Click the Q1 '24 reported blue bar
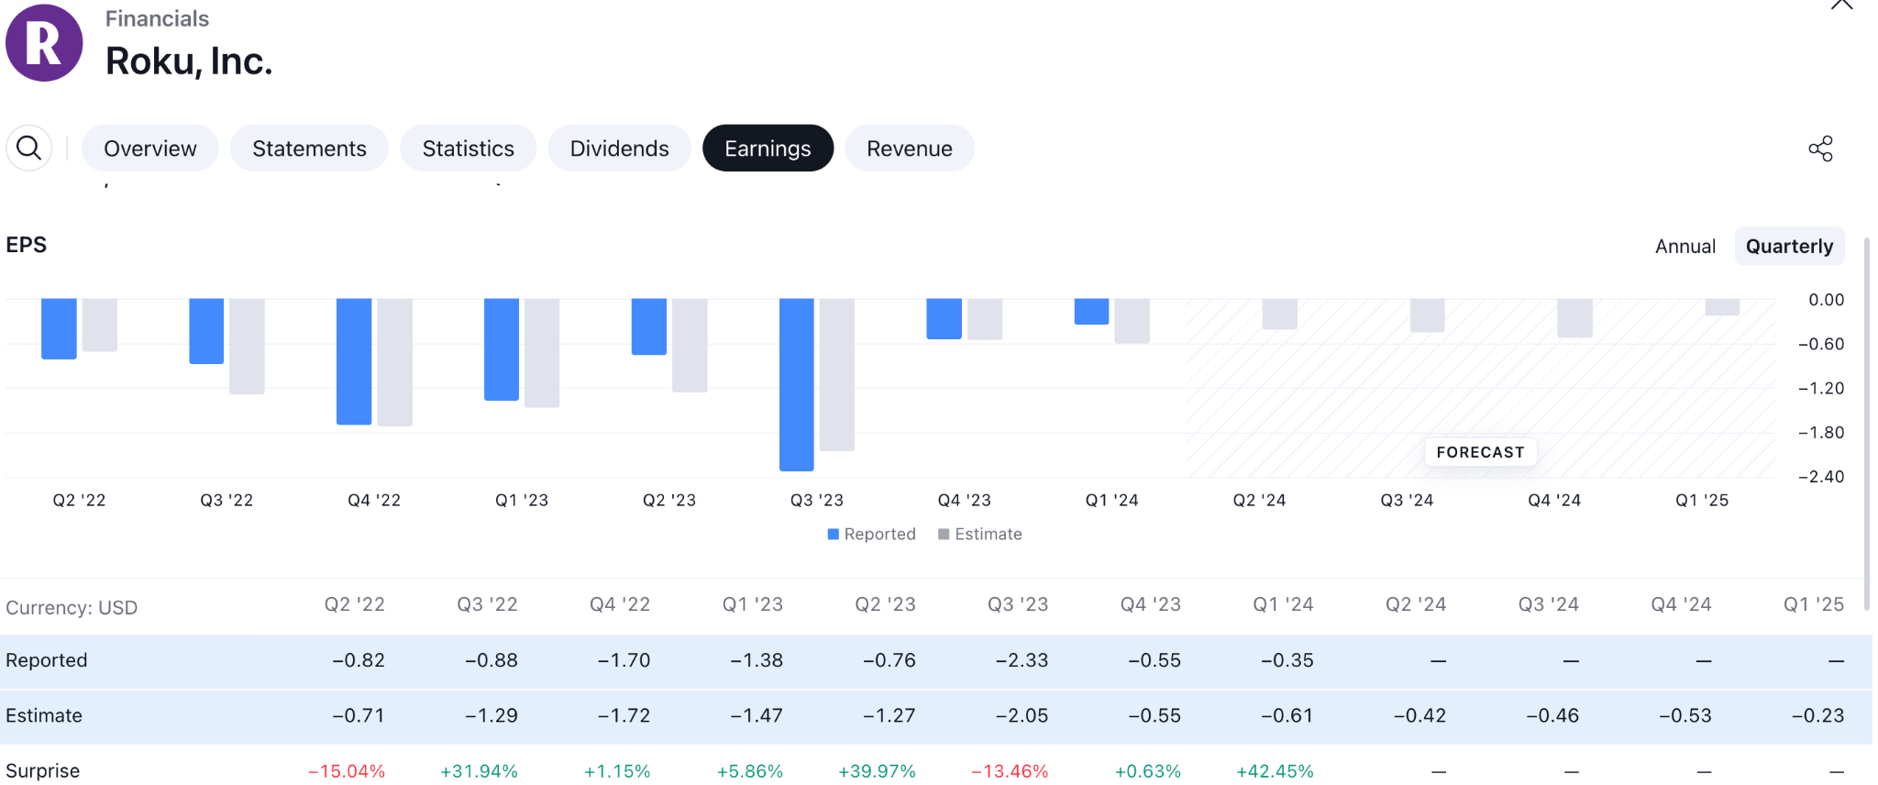This screenshot has width=1878, height=785. click(x=1091, y=312)
